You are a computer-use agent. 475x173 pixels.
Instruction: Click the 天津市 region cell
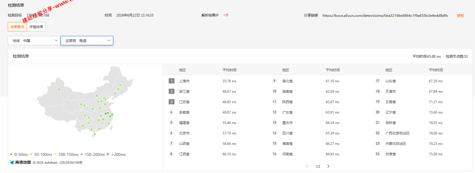click(391, 92)
